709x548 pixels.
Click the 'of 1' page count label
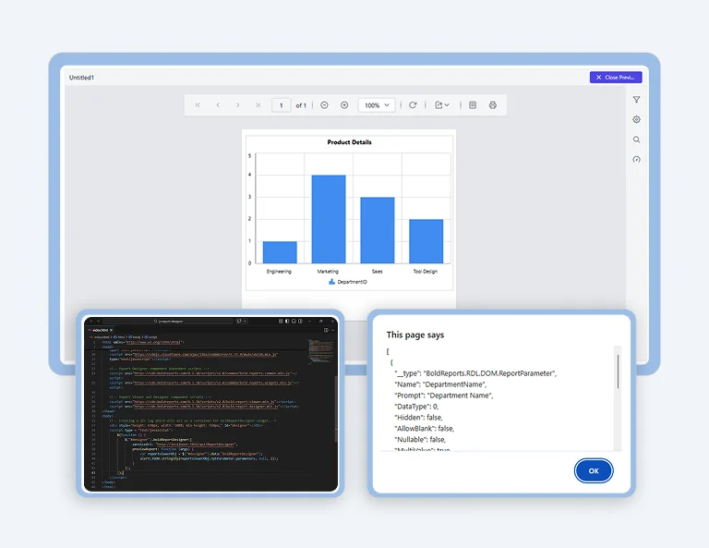point(301,105)
